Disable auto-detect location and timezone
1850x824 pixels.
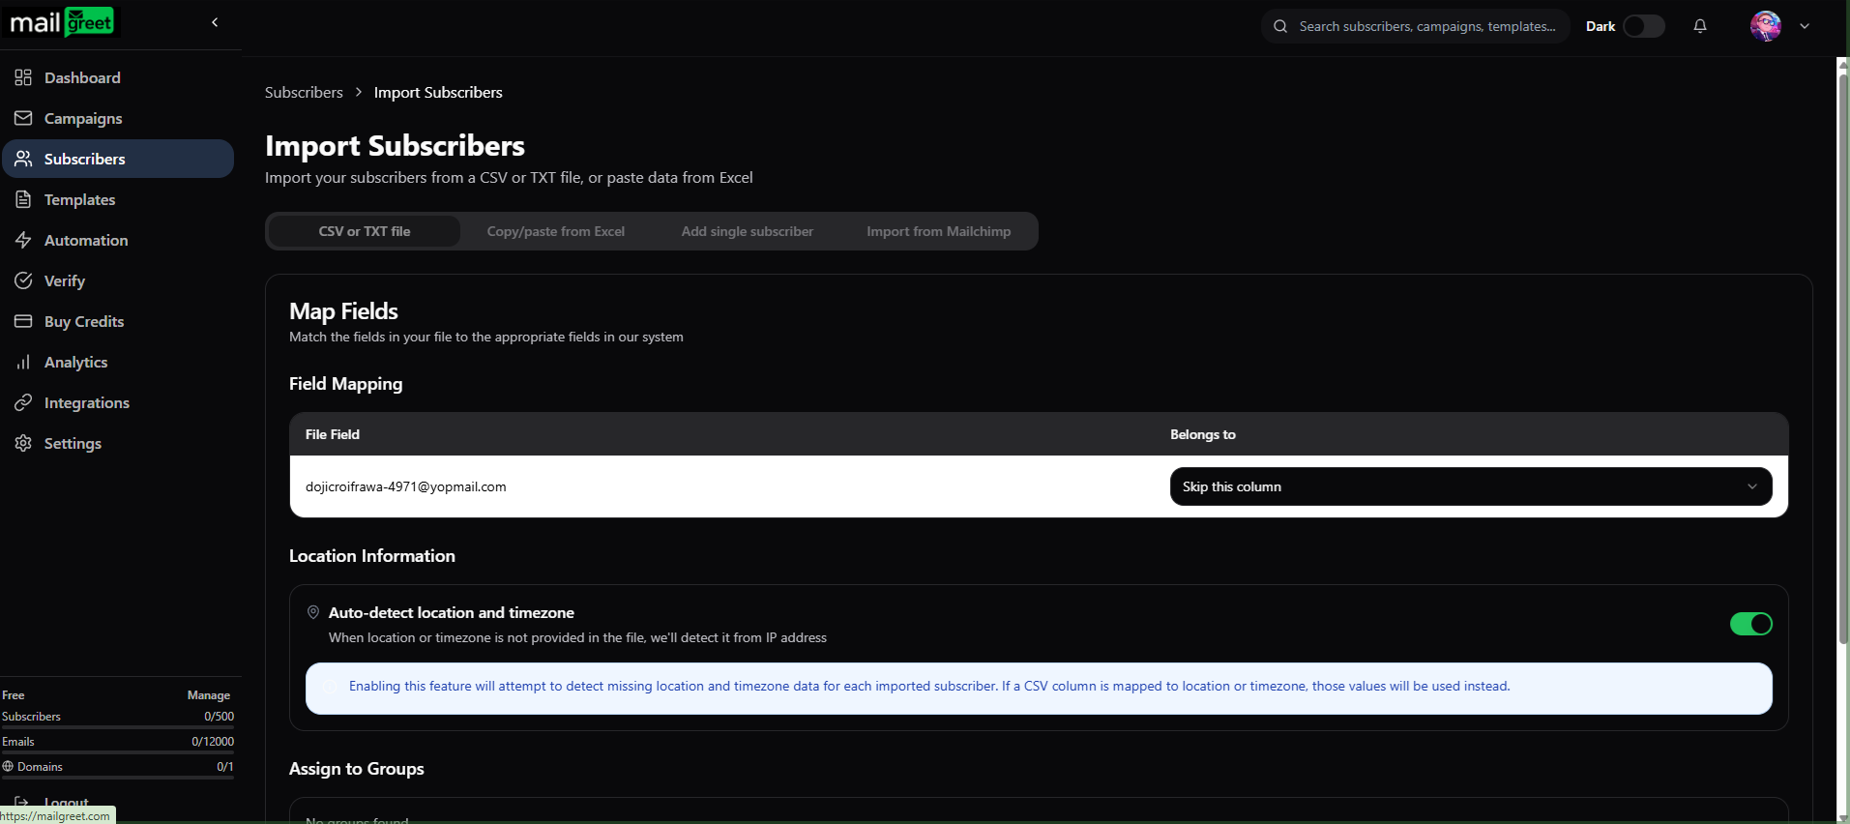1750,624
